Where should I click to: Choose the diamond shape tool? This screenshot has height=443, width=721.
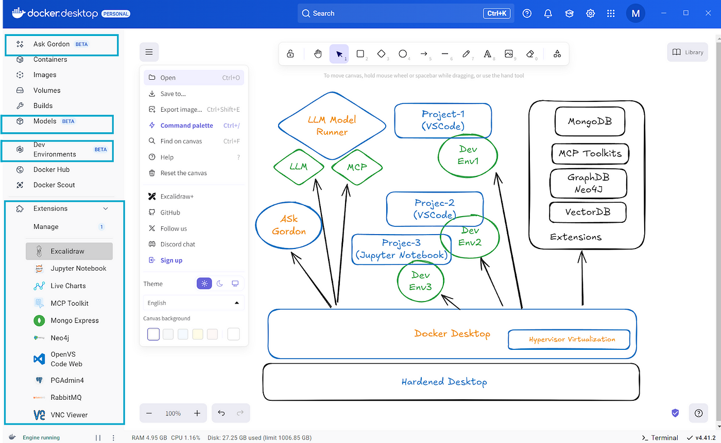(382, 54)
